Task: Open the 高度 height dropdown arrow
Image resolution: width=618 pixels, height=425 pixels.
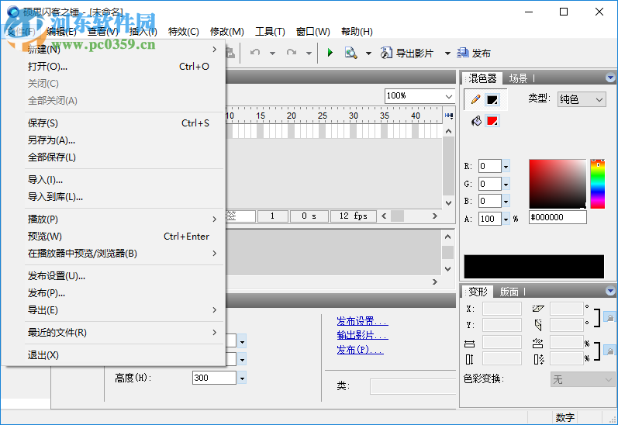Action: 242,378
